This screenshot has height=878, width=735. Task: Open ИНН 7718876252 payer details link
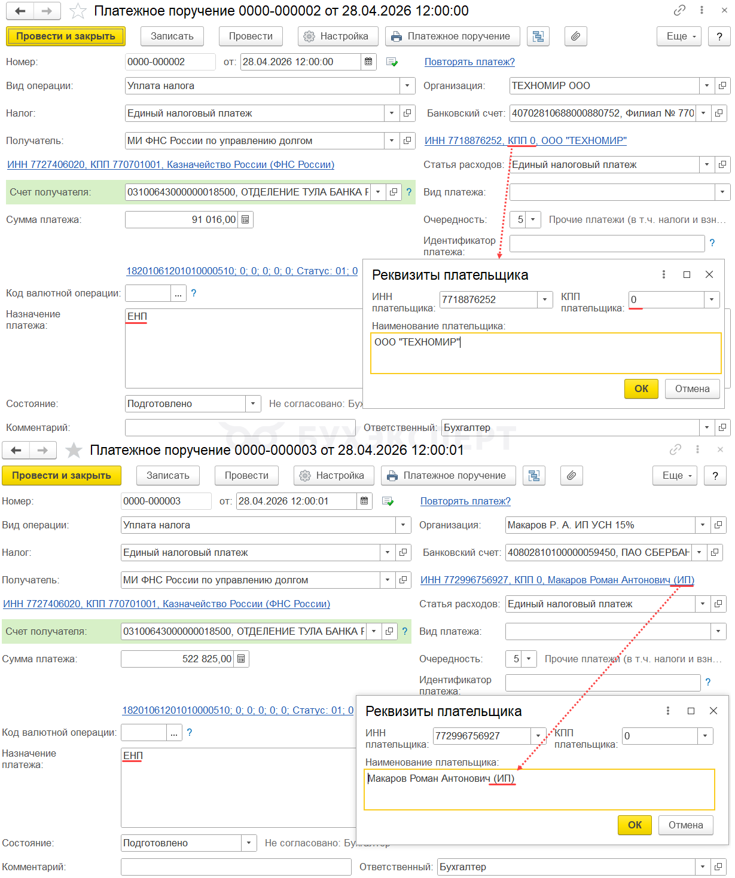tap(526, 140)
